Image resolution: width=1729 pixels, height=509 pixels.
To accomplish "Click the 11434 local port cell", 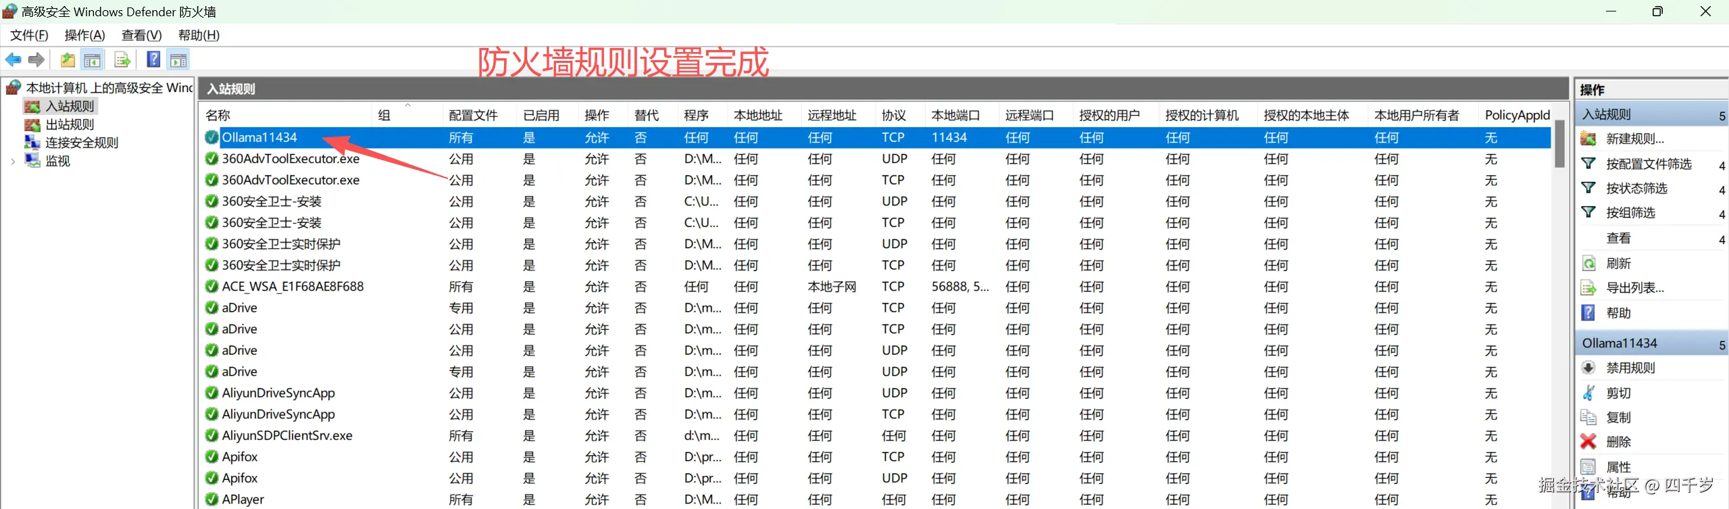I will point(949,137).
